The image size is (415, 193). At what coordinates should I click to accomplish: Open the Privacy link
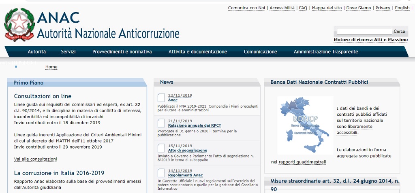pyautogui.click(x=383, y=8)
